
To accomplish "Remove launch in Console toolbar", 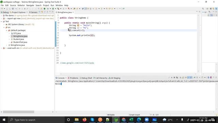I will click(174, 78).
